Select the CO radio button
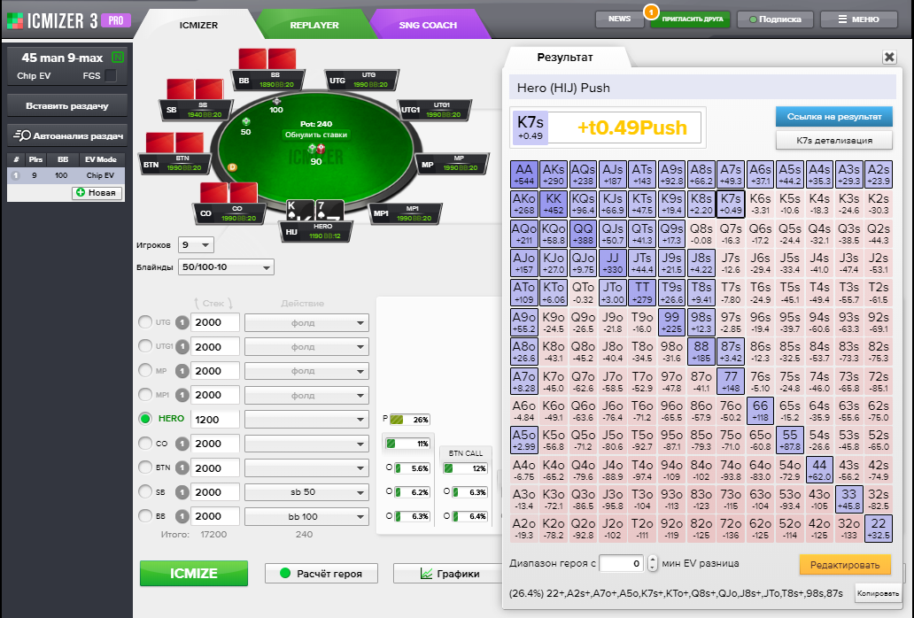Viewport: 914px width, 618px height. (145, 444)
